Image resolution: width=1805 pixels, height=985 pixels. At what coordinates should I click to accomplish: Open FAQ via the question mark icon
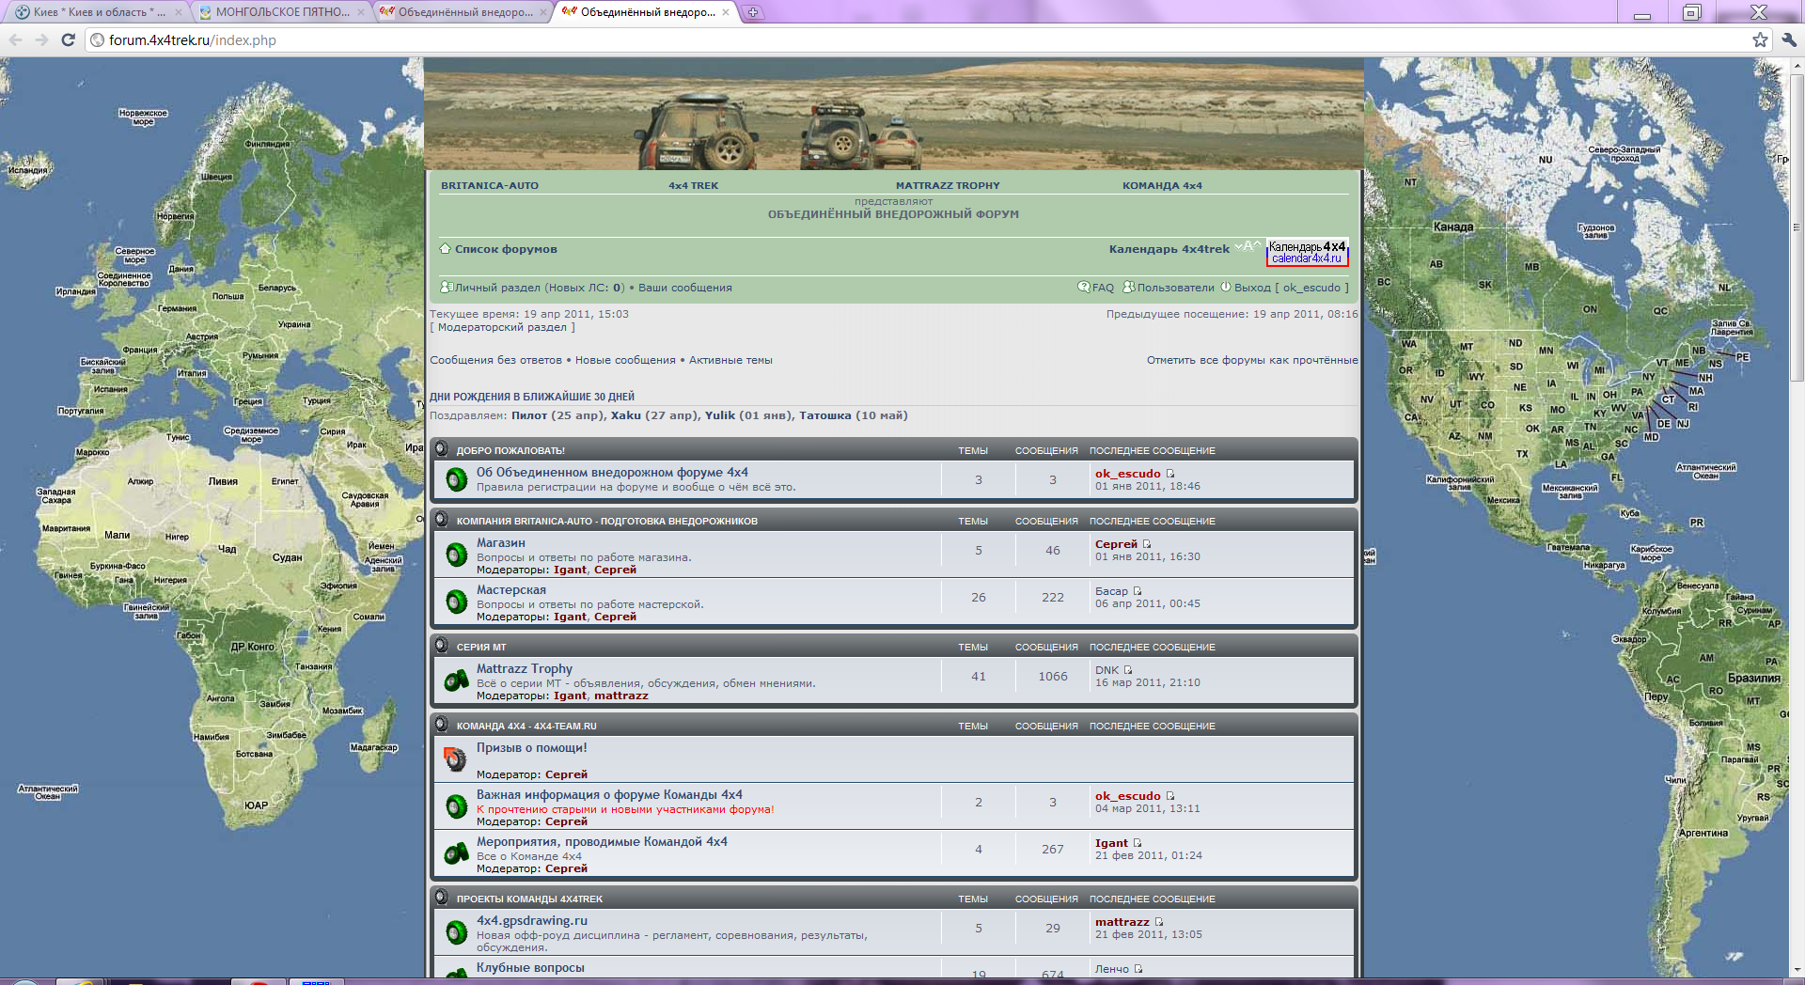pos(1084,288)
